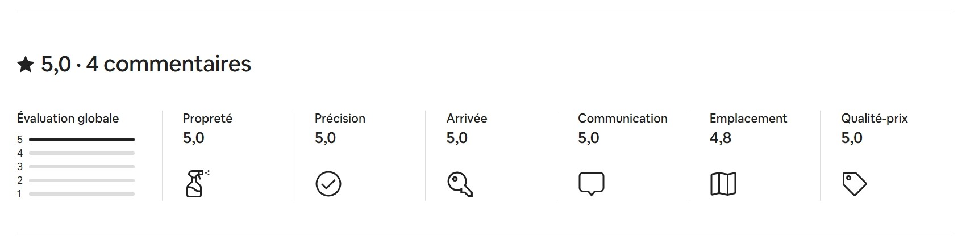Screen dimensions: 966x249
Task: Click the Évaluation globale label
Action: pos(68,119)
